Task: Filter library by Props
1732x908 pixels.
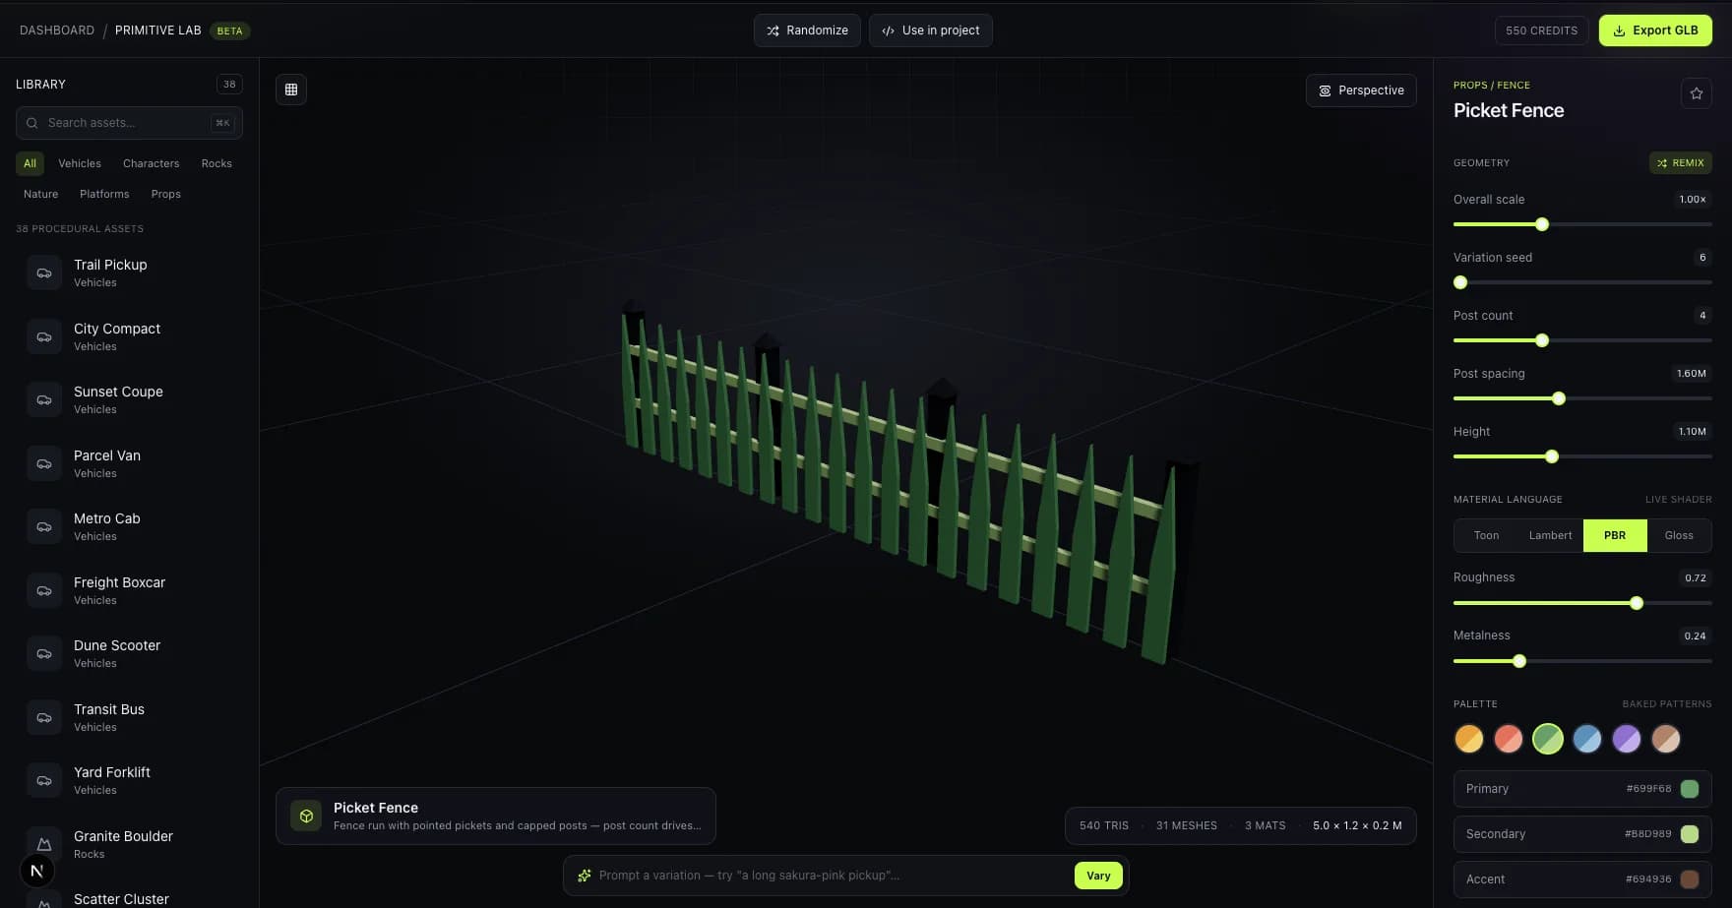Action: (x=166, y=194)
